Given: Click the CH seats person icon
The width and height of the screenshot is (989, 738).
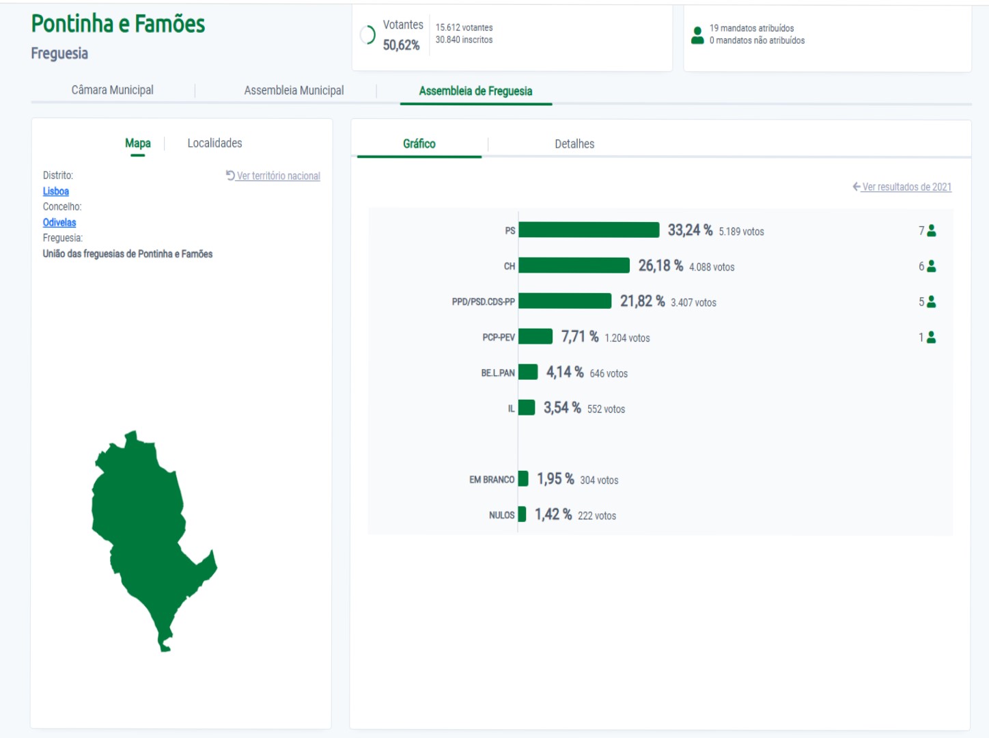Looking at the screenshot, I should click(x=931, y=266).
